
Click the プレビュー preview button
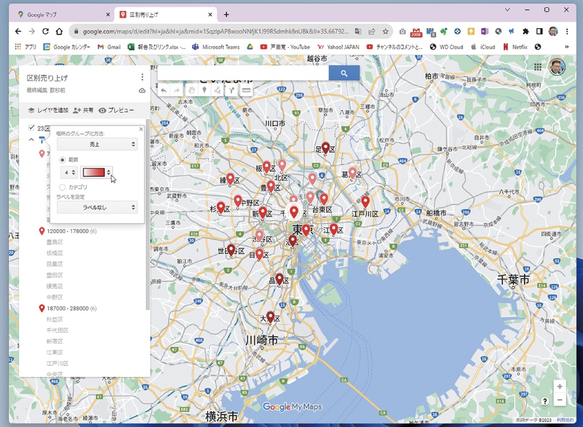coord(116,110)
